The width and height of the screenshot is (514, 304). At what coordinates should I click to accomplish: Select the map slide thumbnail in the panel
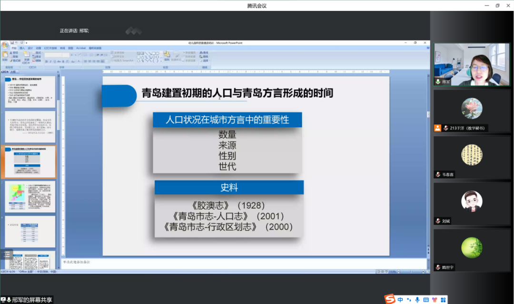coord(30,196)
